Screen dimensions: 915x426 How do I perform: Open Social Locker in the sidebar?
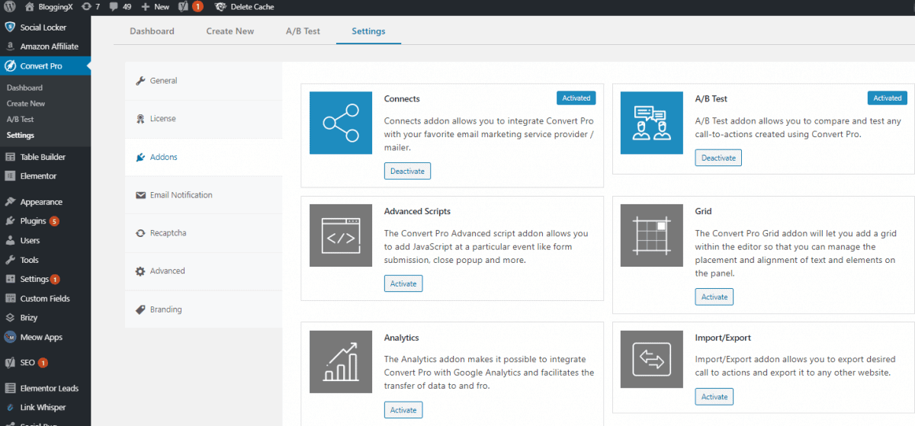pos(43,27)
